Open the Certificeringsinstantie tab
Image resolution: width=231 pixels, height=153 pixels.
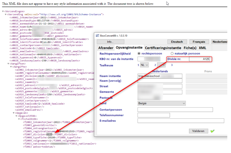(163, 48)
